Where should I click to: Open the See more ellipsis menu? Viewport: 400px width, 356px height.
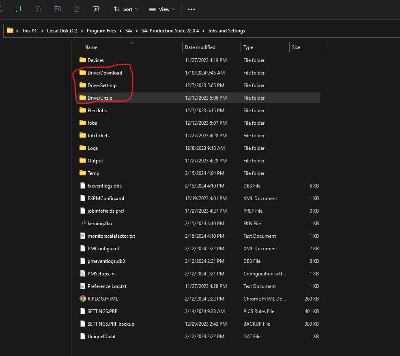pyautogui.click(x=191, y=9)
